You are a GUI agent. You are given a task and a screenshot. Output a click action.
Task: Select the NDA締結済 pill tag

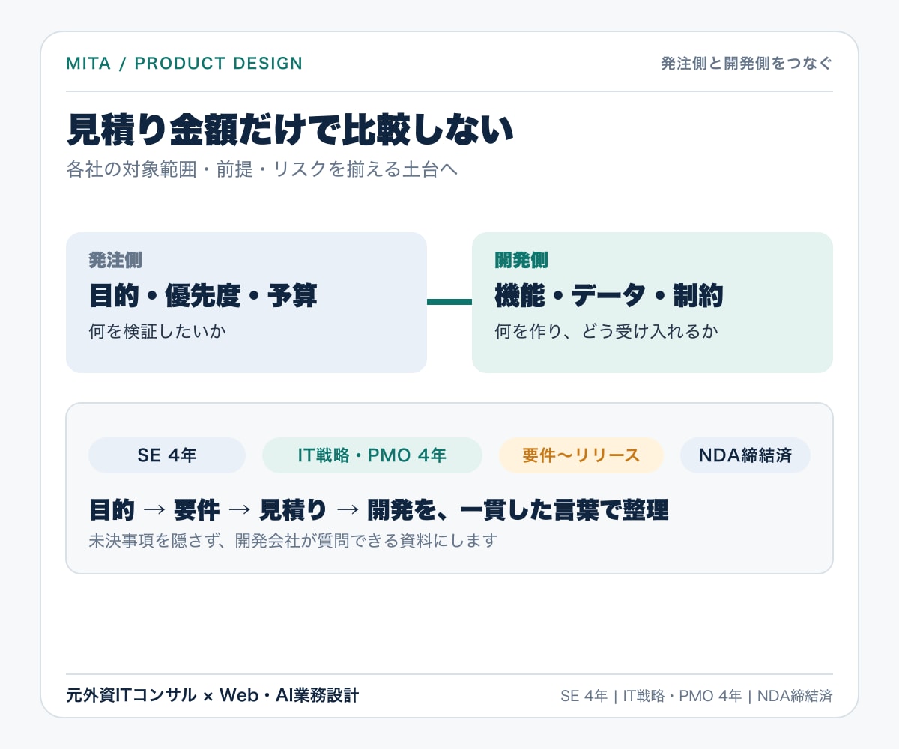tap(745, 455)
